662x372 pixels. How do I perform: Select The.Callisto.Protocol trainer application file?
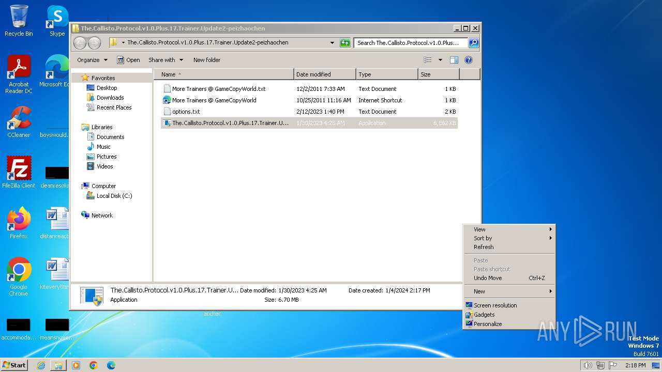click(309, 123)
